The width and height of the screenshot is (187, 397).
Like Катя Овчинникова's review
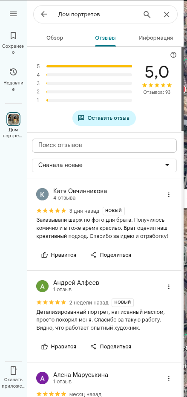pos(59,255)
